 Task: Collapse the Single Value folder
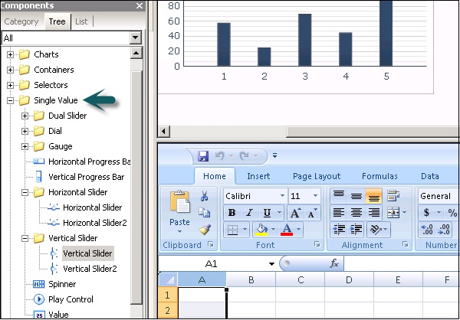pyautogui.click(x=11, y=100)
